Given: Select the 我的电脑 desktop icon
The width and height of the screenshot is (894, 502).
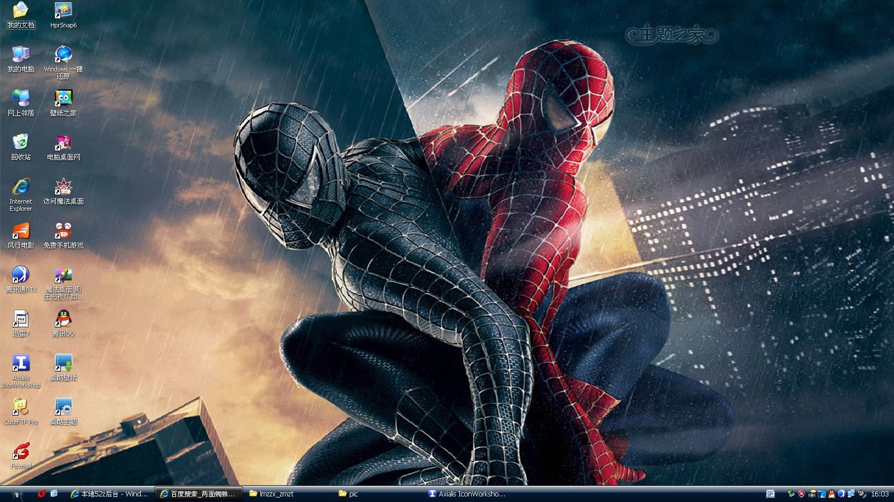Looking at the screenshot, I should pos(21,59).
